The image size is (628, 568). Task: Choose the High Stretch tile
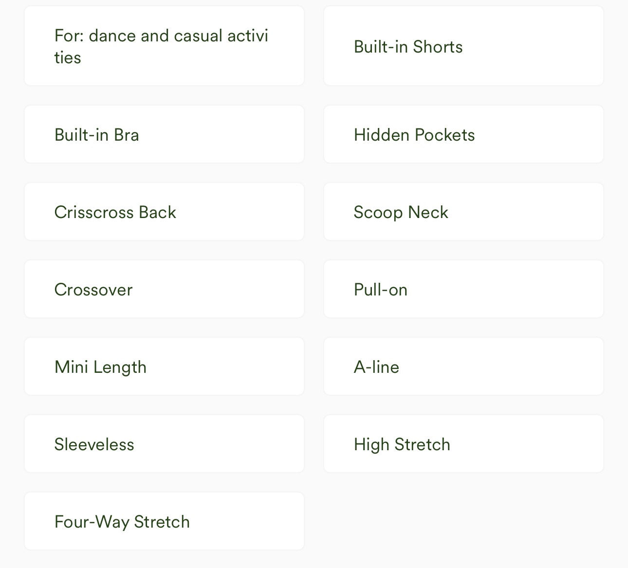coord(463,444)
